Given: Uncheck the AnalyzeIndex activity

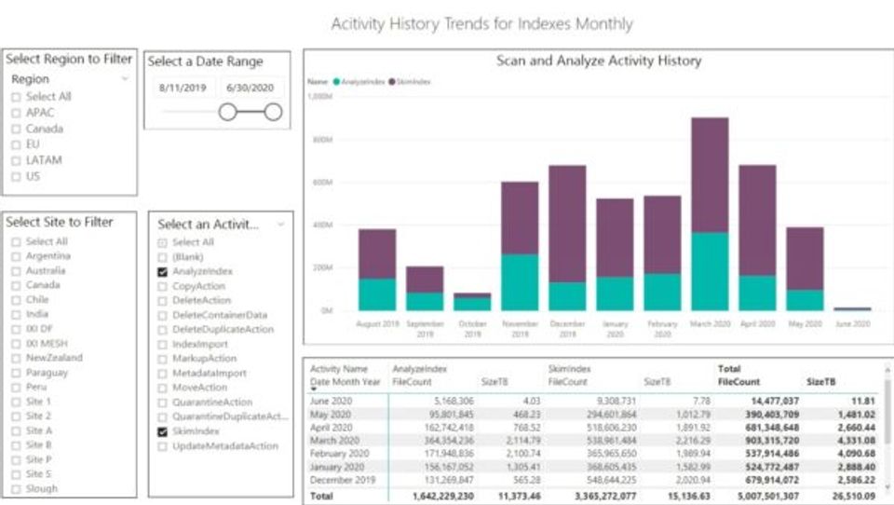Looking at the screenshot, I should pos(162,272).
